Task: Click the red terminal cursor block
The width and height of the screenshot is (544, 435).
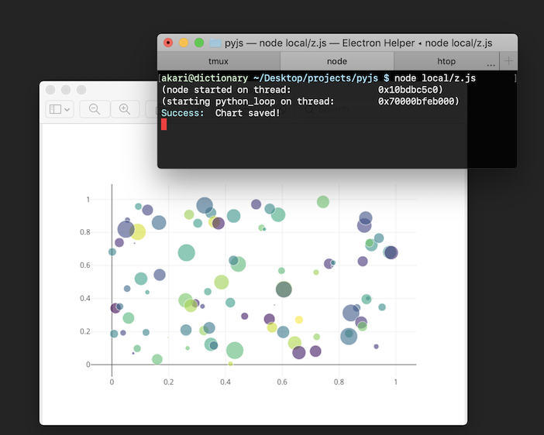Action: coord(164,125)
